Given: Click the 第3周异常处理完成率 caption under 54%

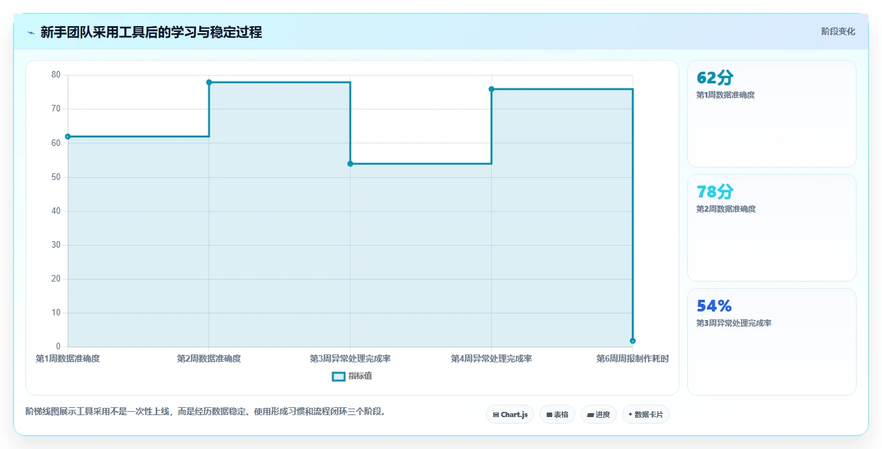Looking at the screenshot, I should [734, 323].
